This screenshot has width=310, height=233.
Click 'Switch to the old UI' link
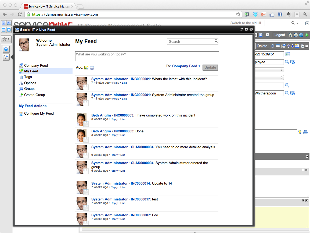246,23
